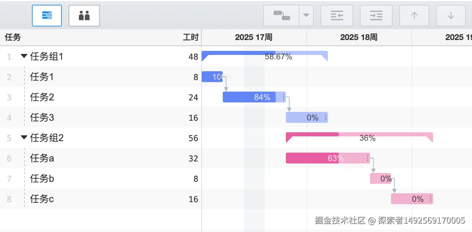Click the link tasks dependency icon
This screenshot has width=472, height=232.
[x=282, y=16]
